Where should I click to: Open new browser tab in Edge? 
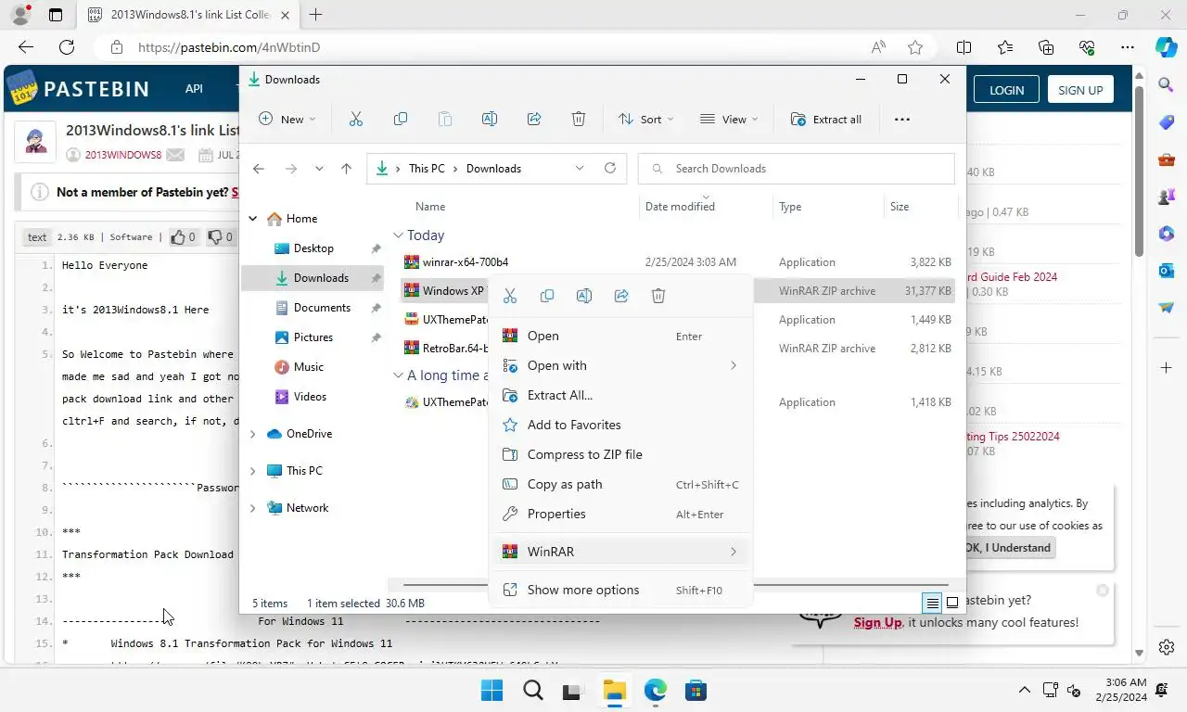point(316,14)
